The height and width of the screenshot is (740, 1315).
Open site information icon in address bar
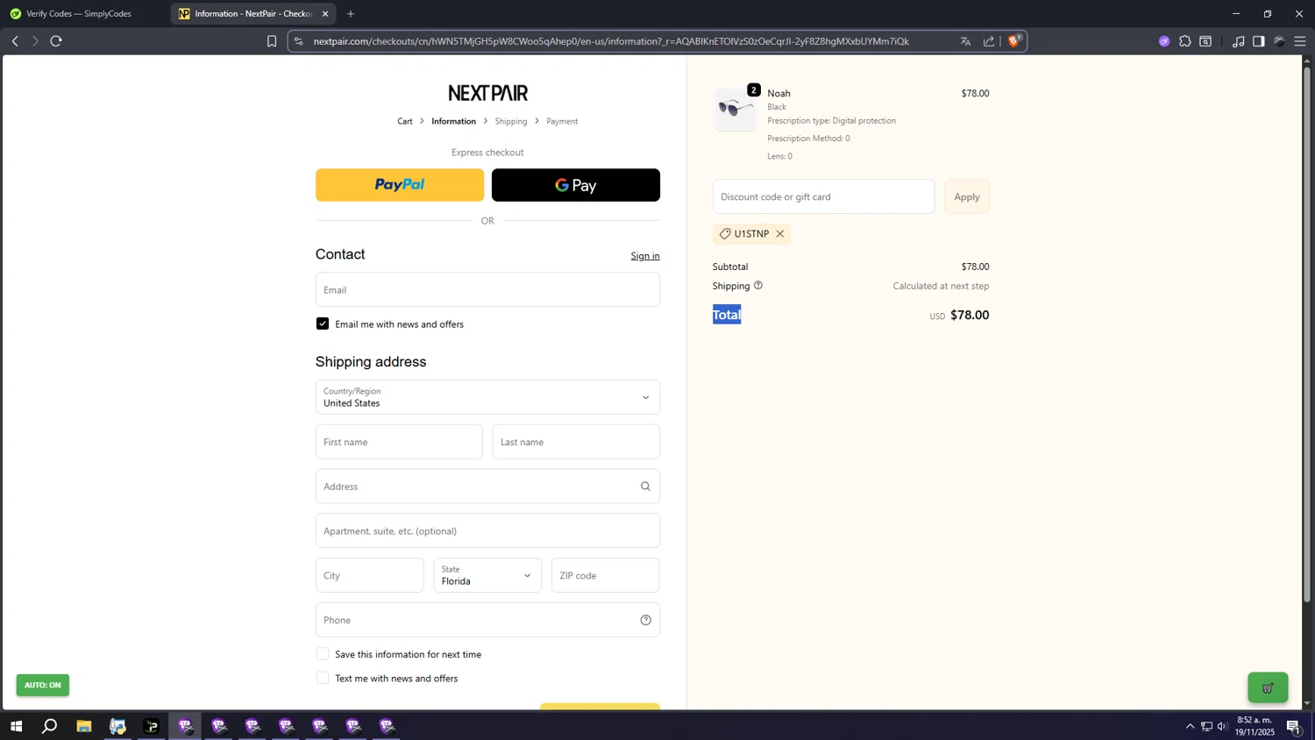tap(299, 41)
